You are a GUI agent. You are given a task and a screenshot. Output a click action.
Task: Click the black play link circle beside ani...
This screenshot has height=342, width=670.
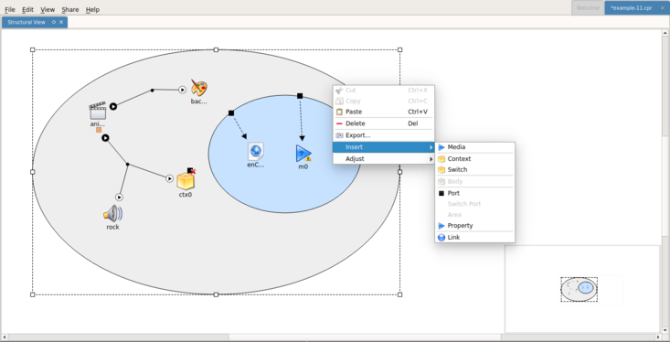[113, 106]
